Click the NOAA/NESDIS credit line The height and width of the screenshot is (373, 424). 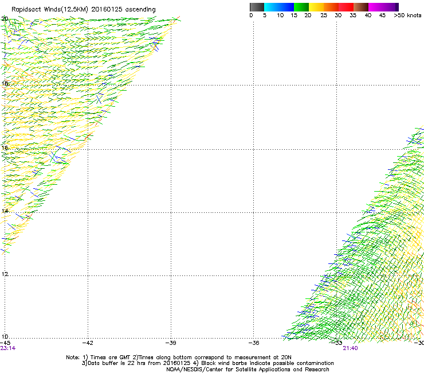(248, 370)
